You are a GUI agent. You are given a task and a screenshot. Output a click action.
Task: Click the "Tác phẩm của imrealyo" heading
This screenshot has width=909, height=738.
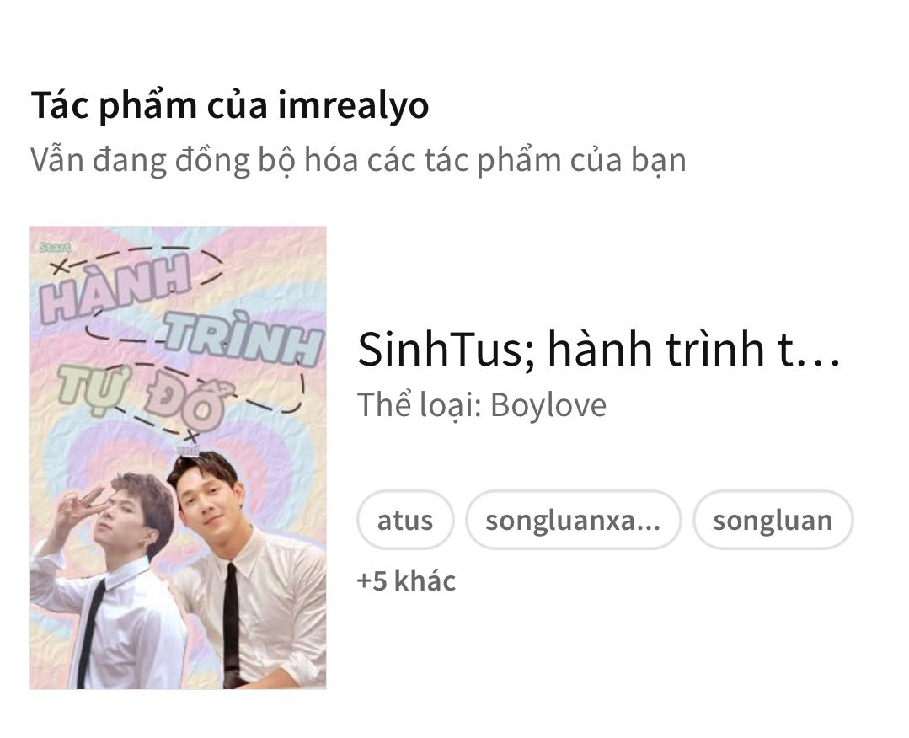point(230,105)
